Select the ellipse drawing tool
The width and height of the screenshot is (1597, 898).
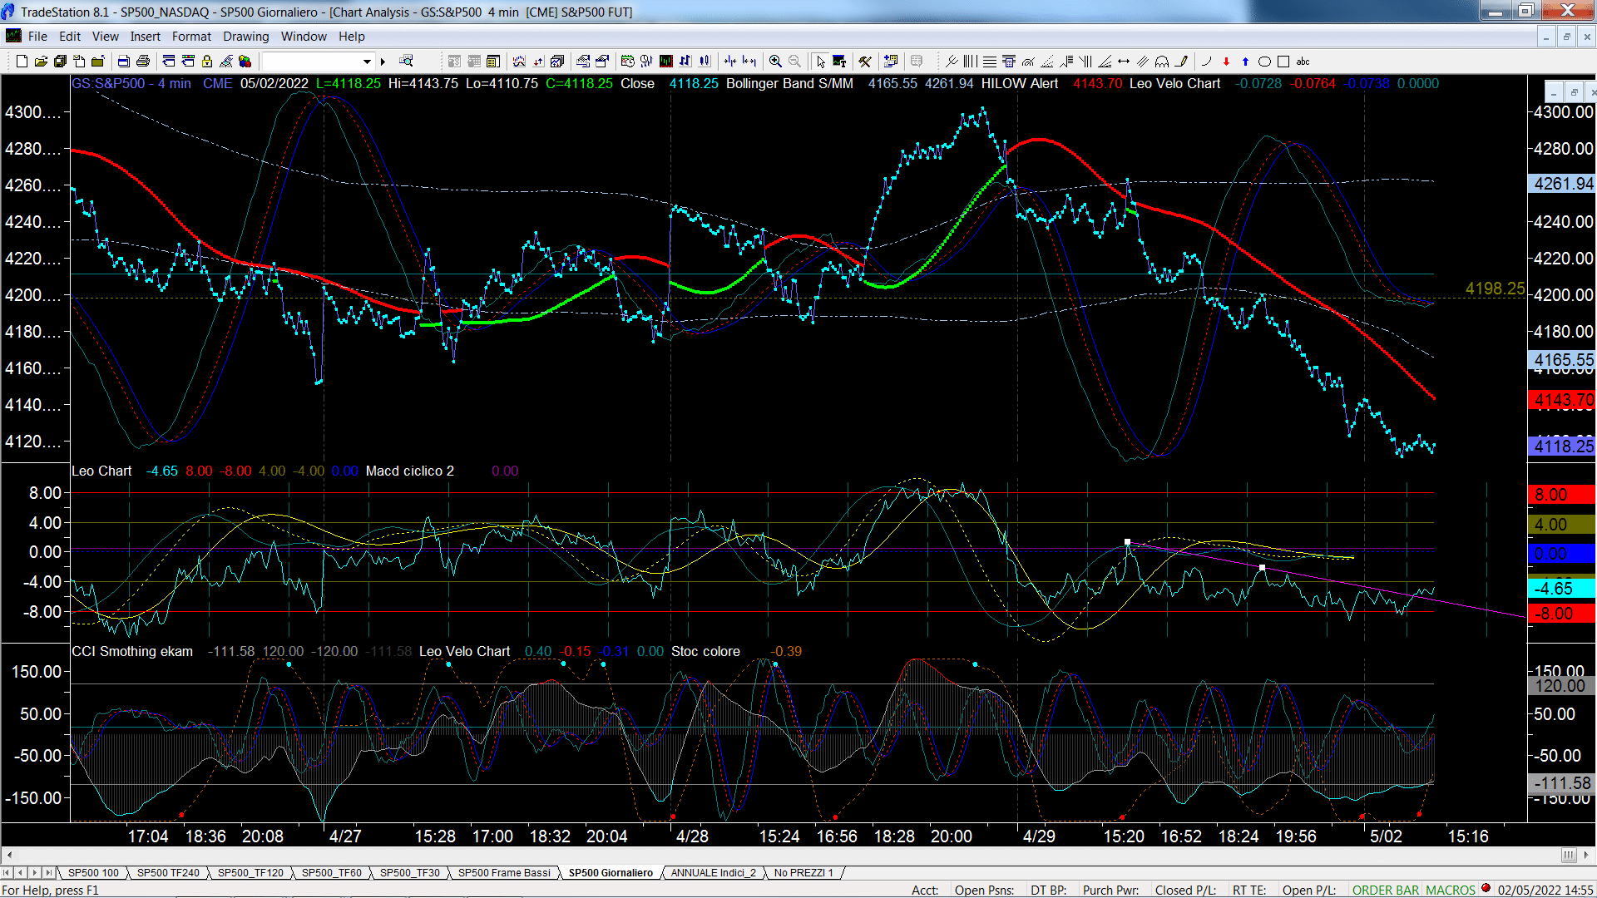point(1264,62)
